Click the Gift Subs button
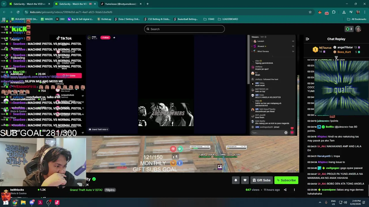The height and width of the screenshot is (207, 369). [261, 180]
